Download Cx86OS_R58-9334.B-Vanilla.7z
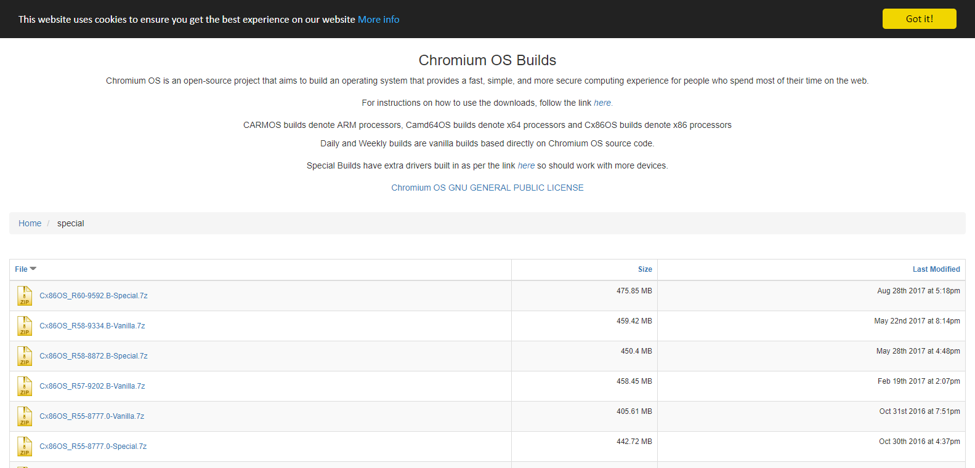This screenshot has width=975, height=468. (x=92, y=326)
